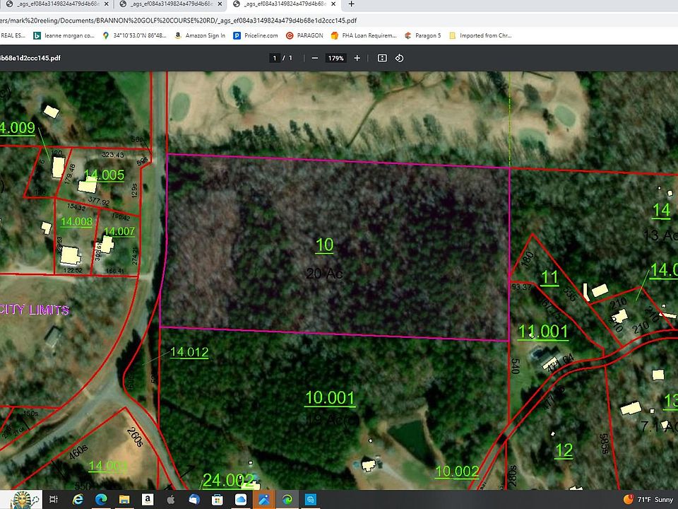Click the PDF filename in the toolbar
Image resolution: width=678 pixels, height=509 pixels.
(30, 58)
